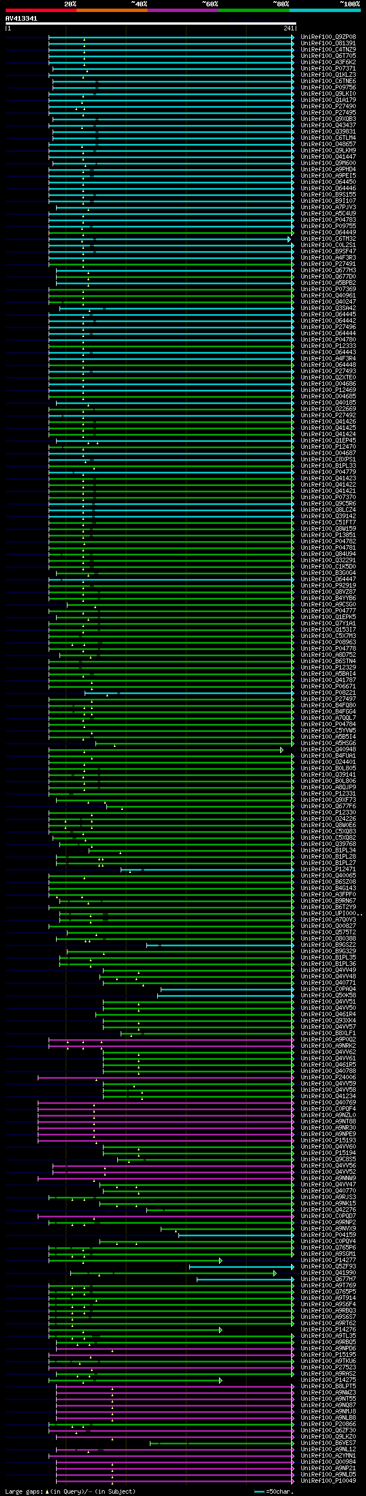Image resolution: width=366 pixels, height=1496 pixels.
Task: Select hit label UniRef100_B9S155
Action: [328, 194]
